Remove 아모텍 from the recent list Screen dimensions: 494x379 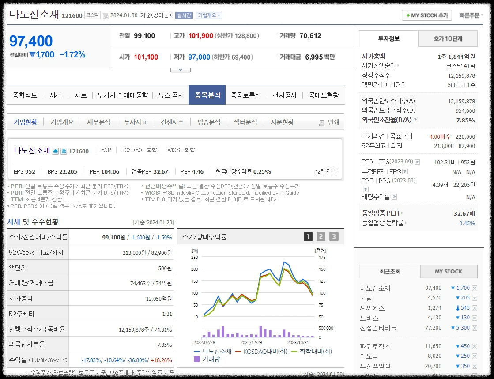475,356
